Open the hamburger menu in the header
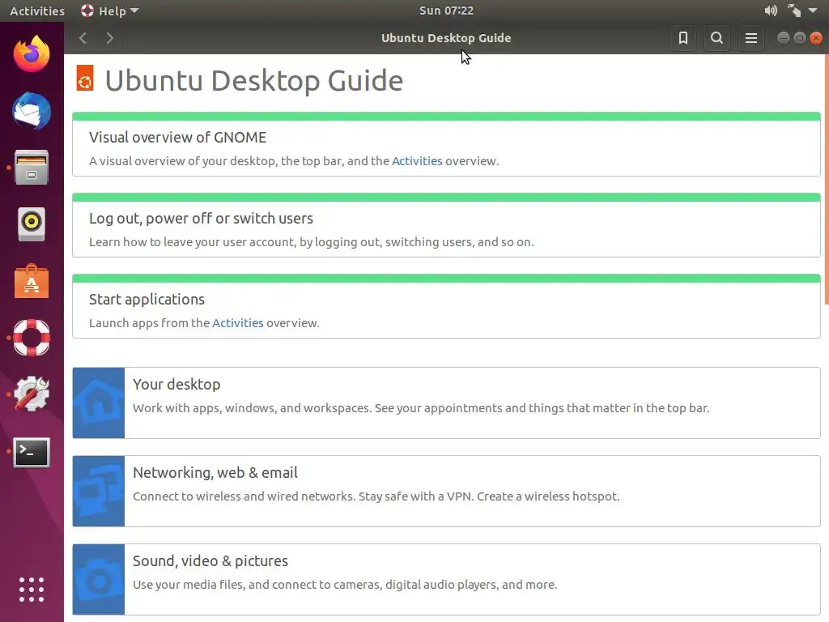Image resolution: width=829 pixels, height=622 pixels. coord(750,38)
